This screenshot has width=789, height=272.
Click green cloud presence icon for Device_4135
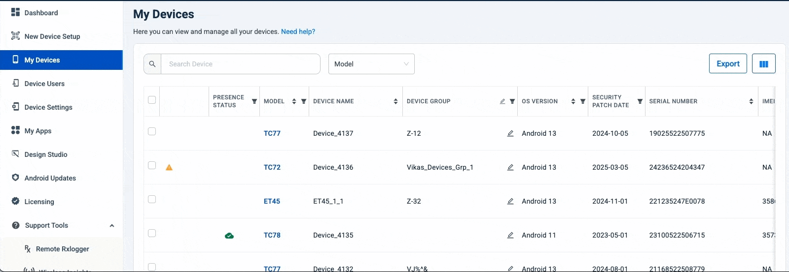point(229,236)
